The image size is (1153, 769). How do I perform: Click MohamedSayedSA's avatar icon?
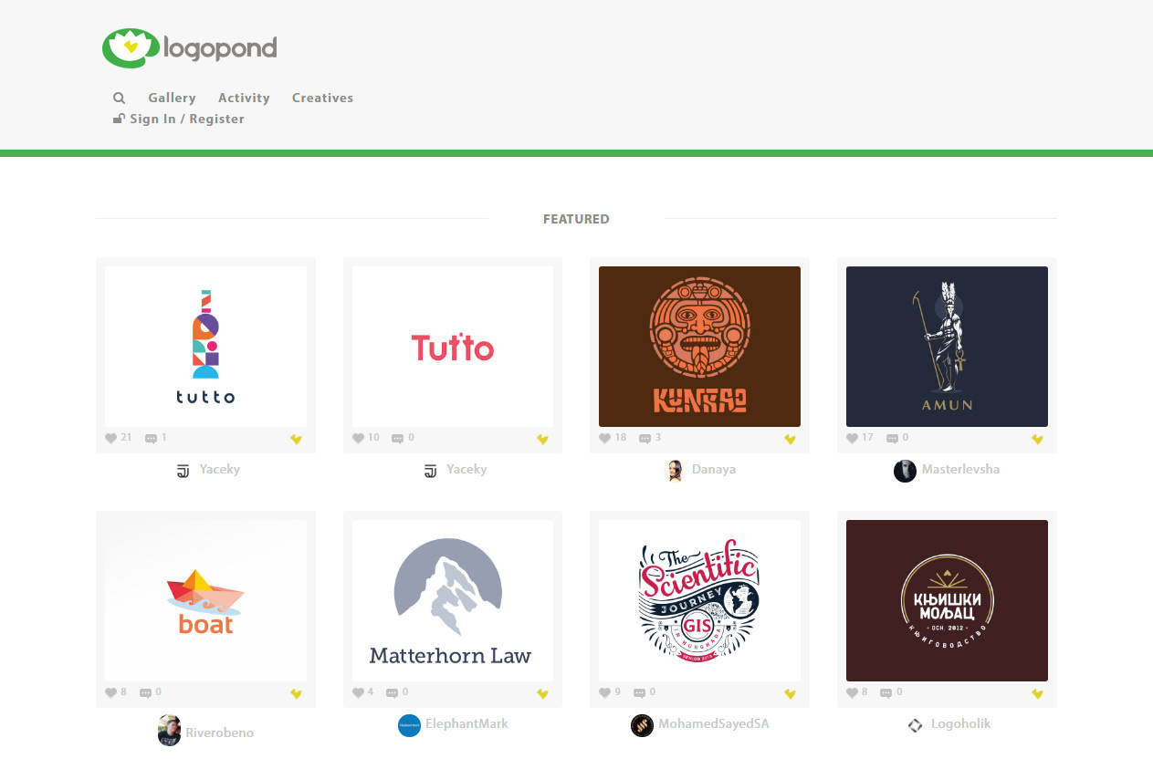[x=642, y=725]
